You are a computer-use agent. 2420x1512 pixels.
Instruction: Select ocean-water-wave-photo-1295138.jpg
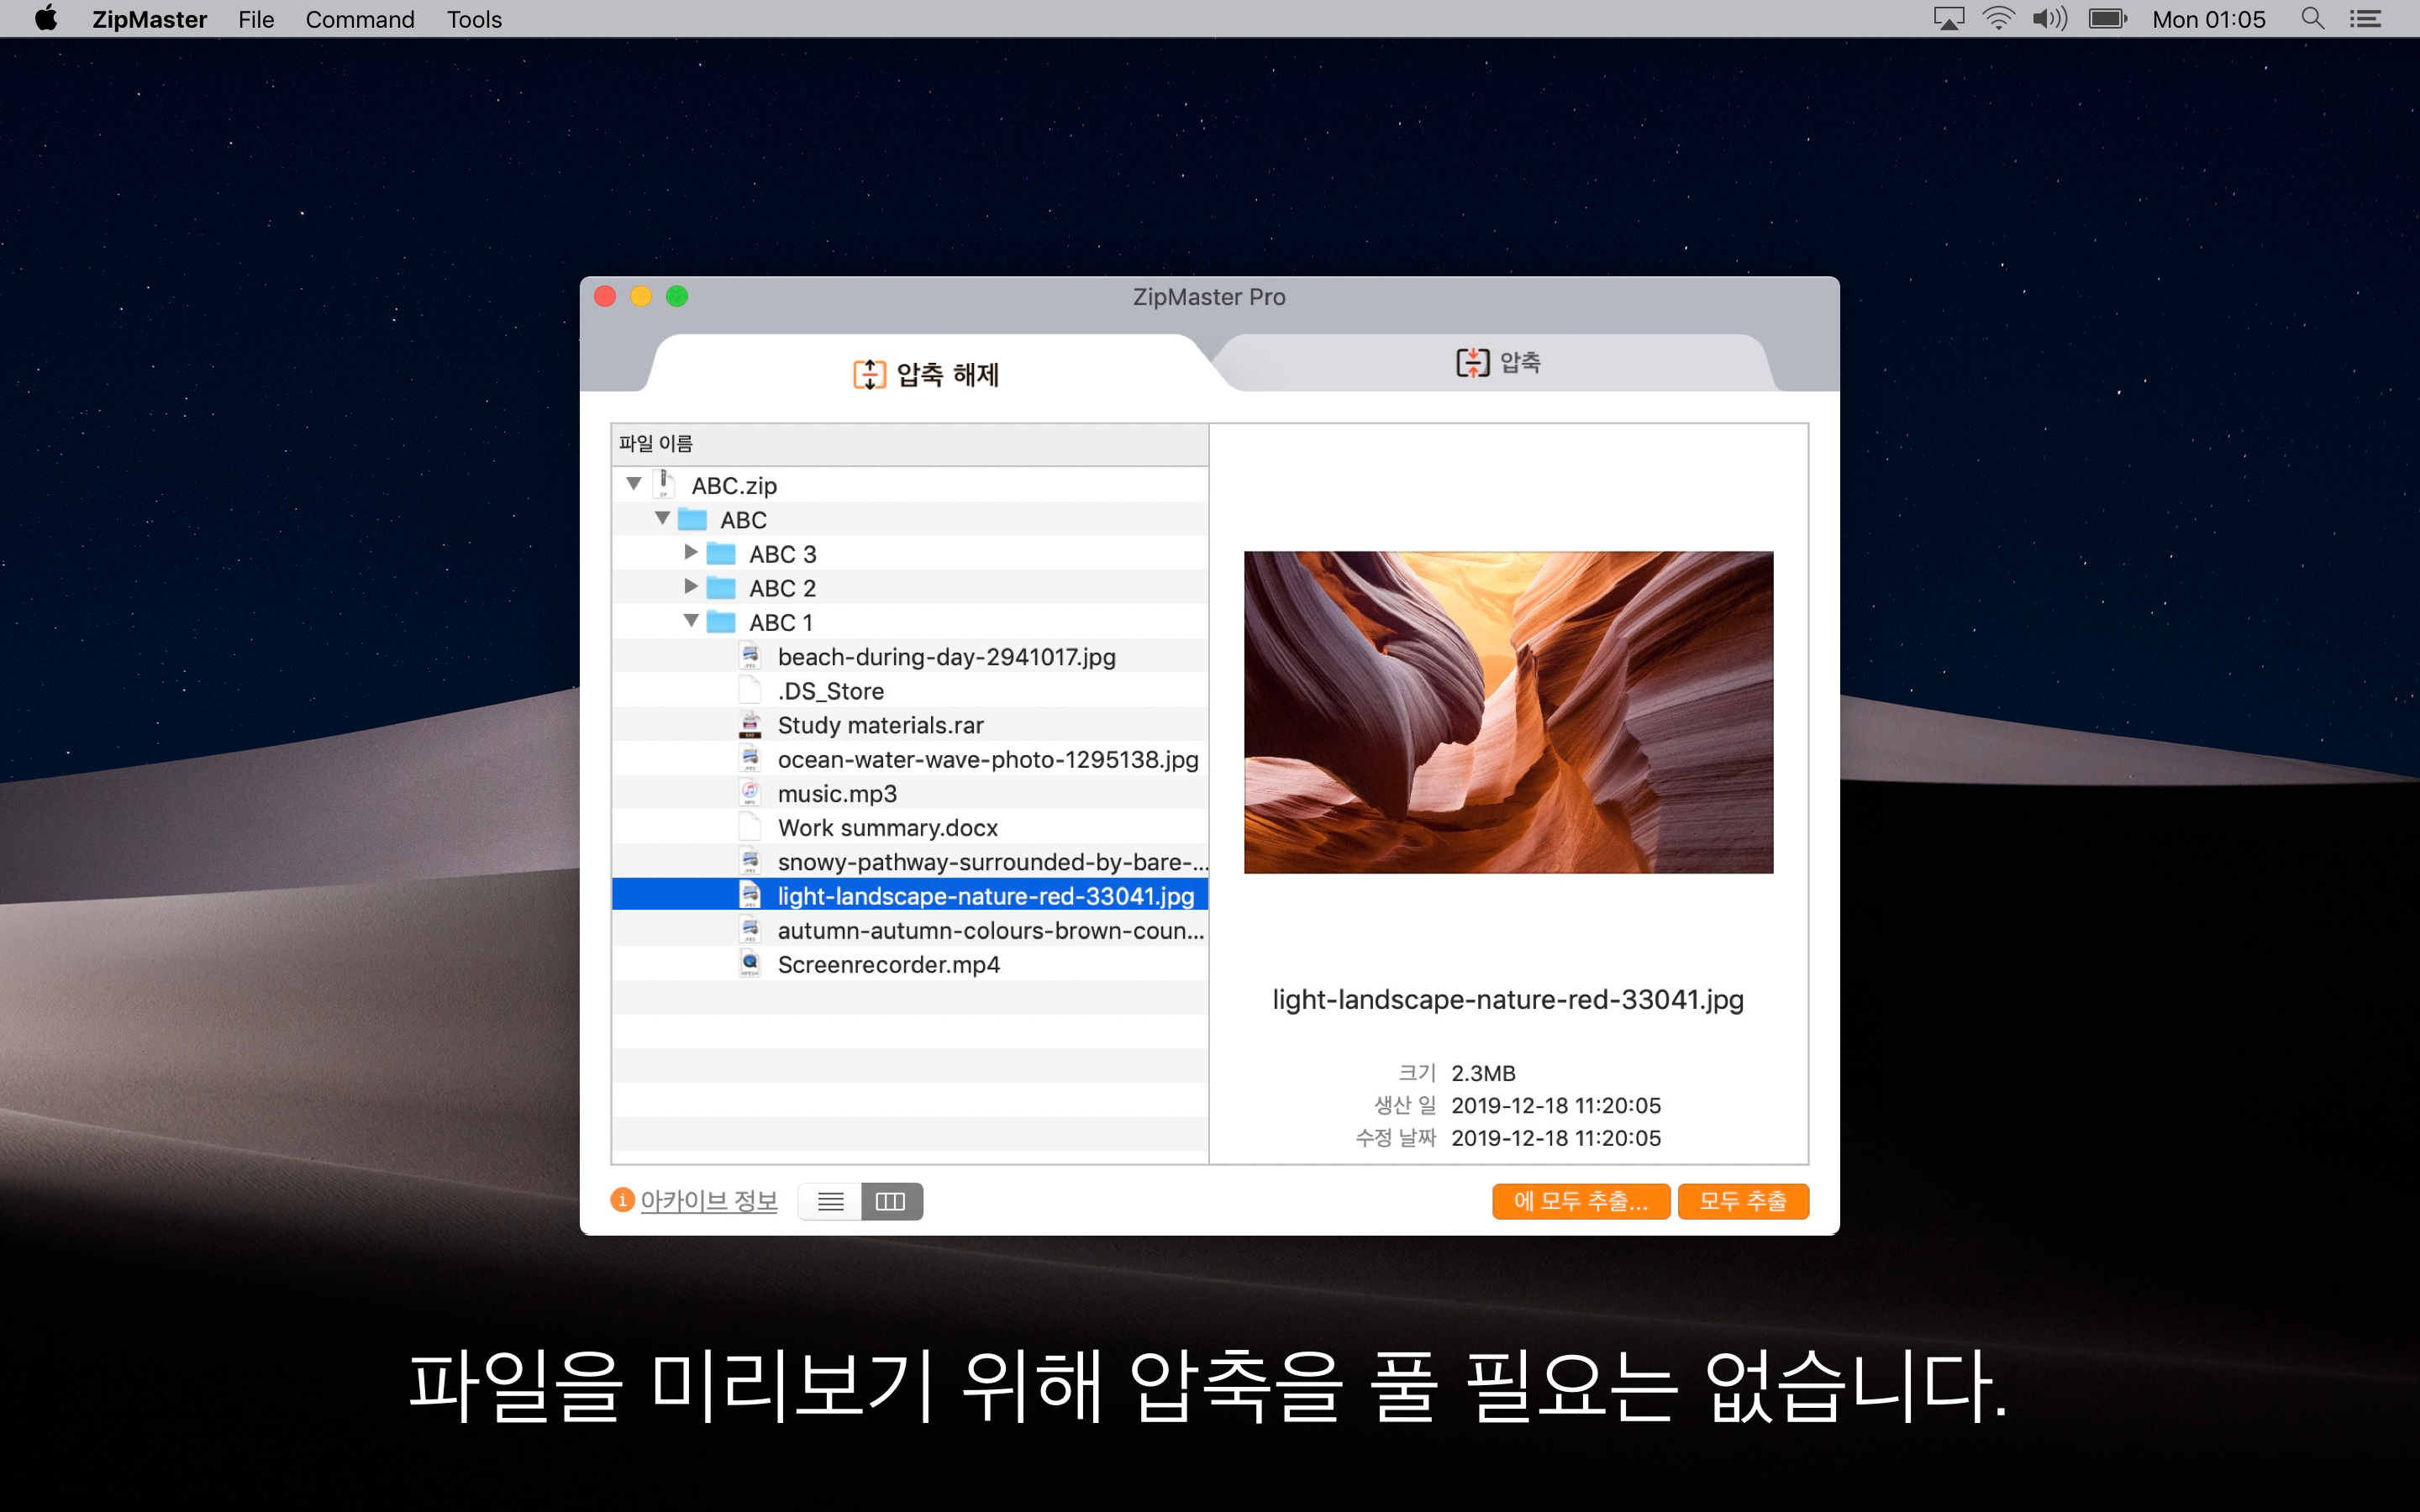pyautogui.click(x=988, y=759)
